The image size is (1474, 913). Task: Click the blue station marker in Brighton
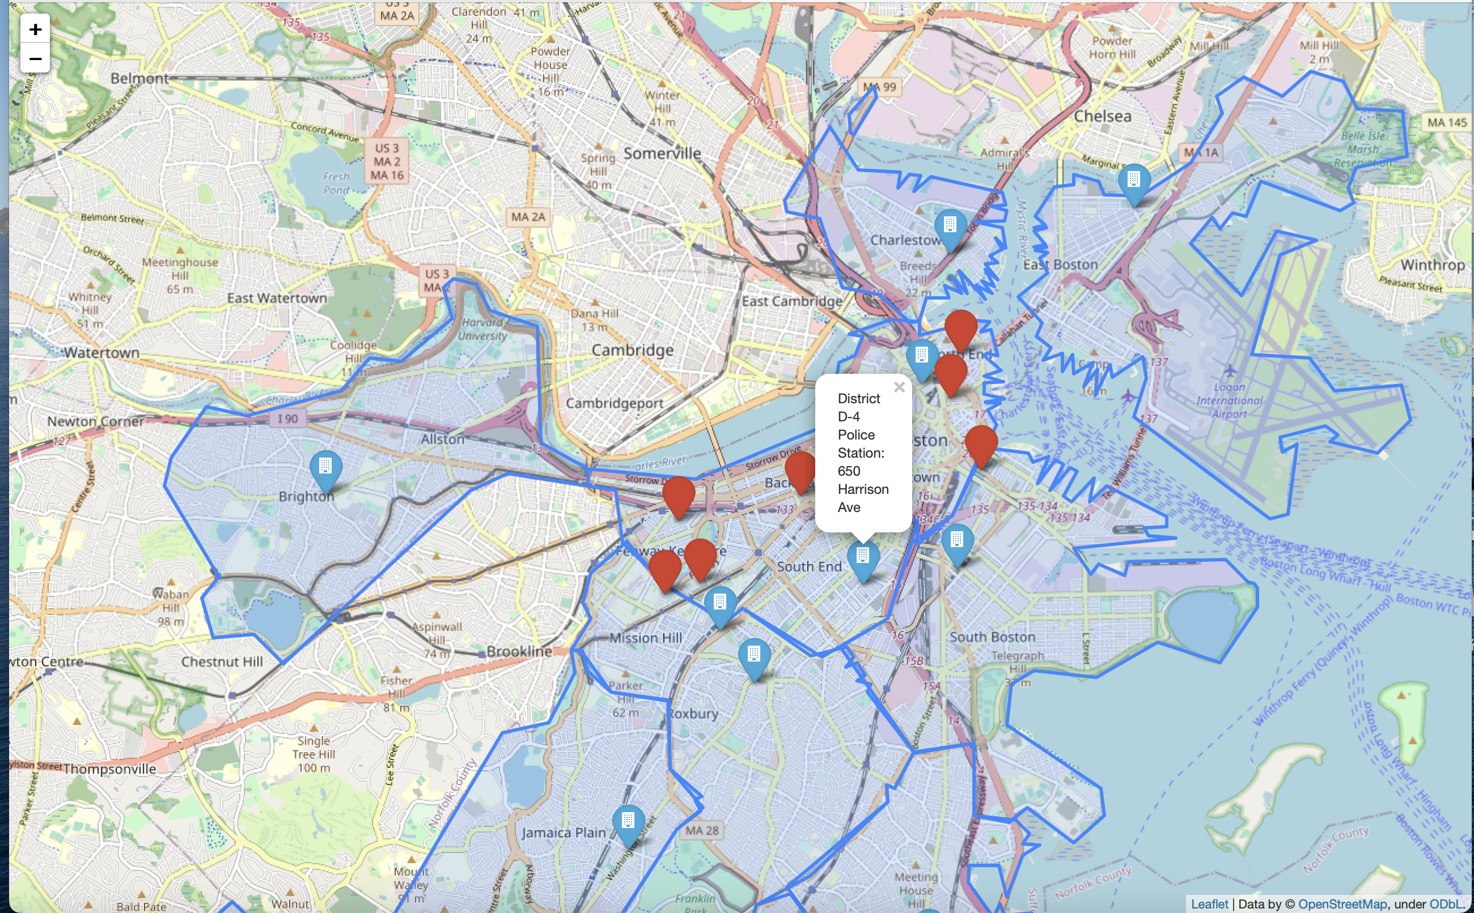326,468
